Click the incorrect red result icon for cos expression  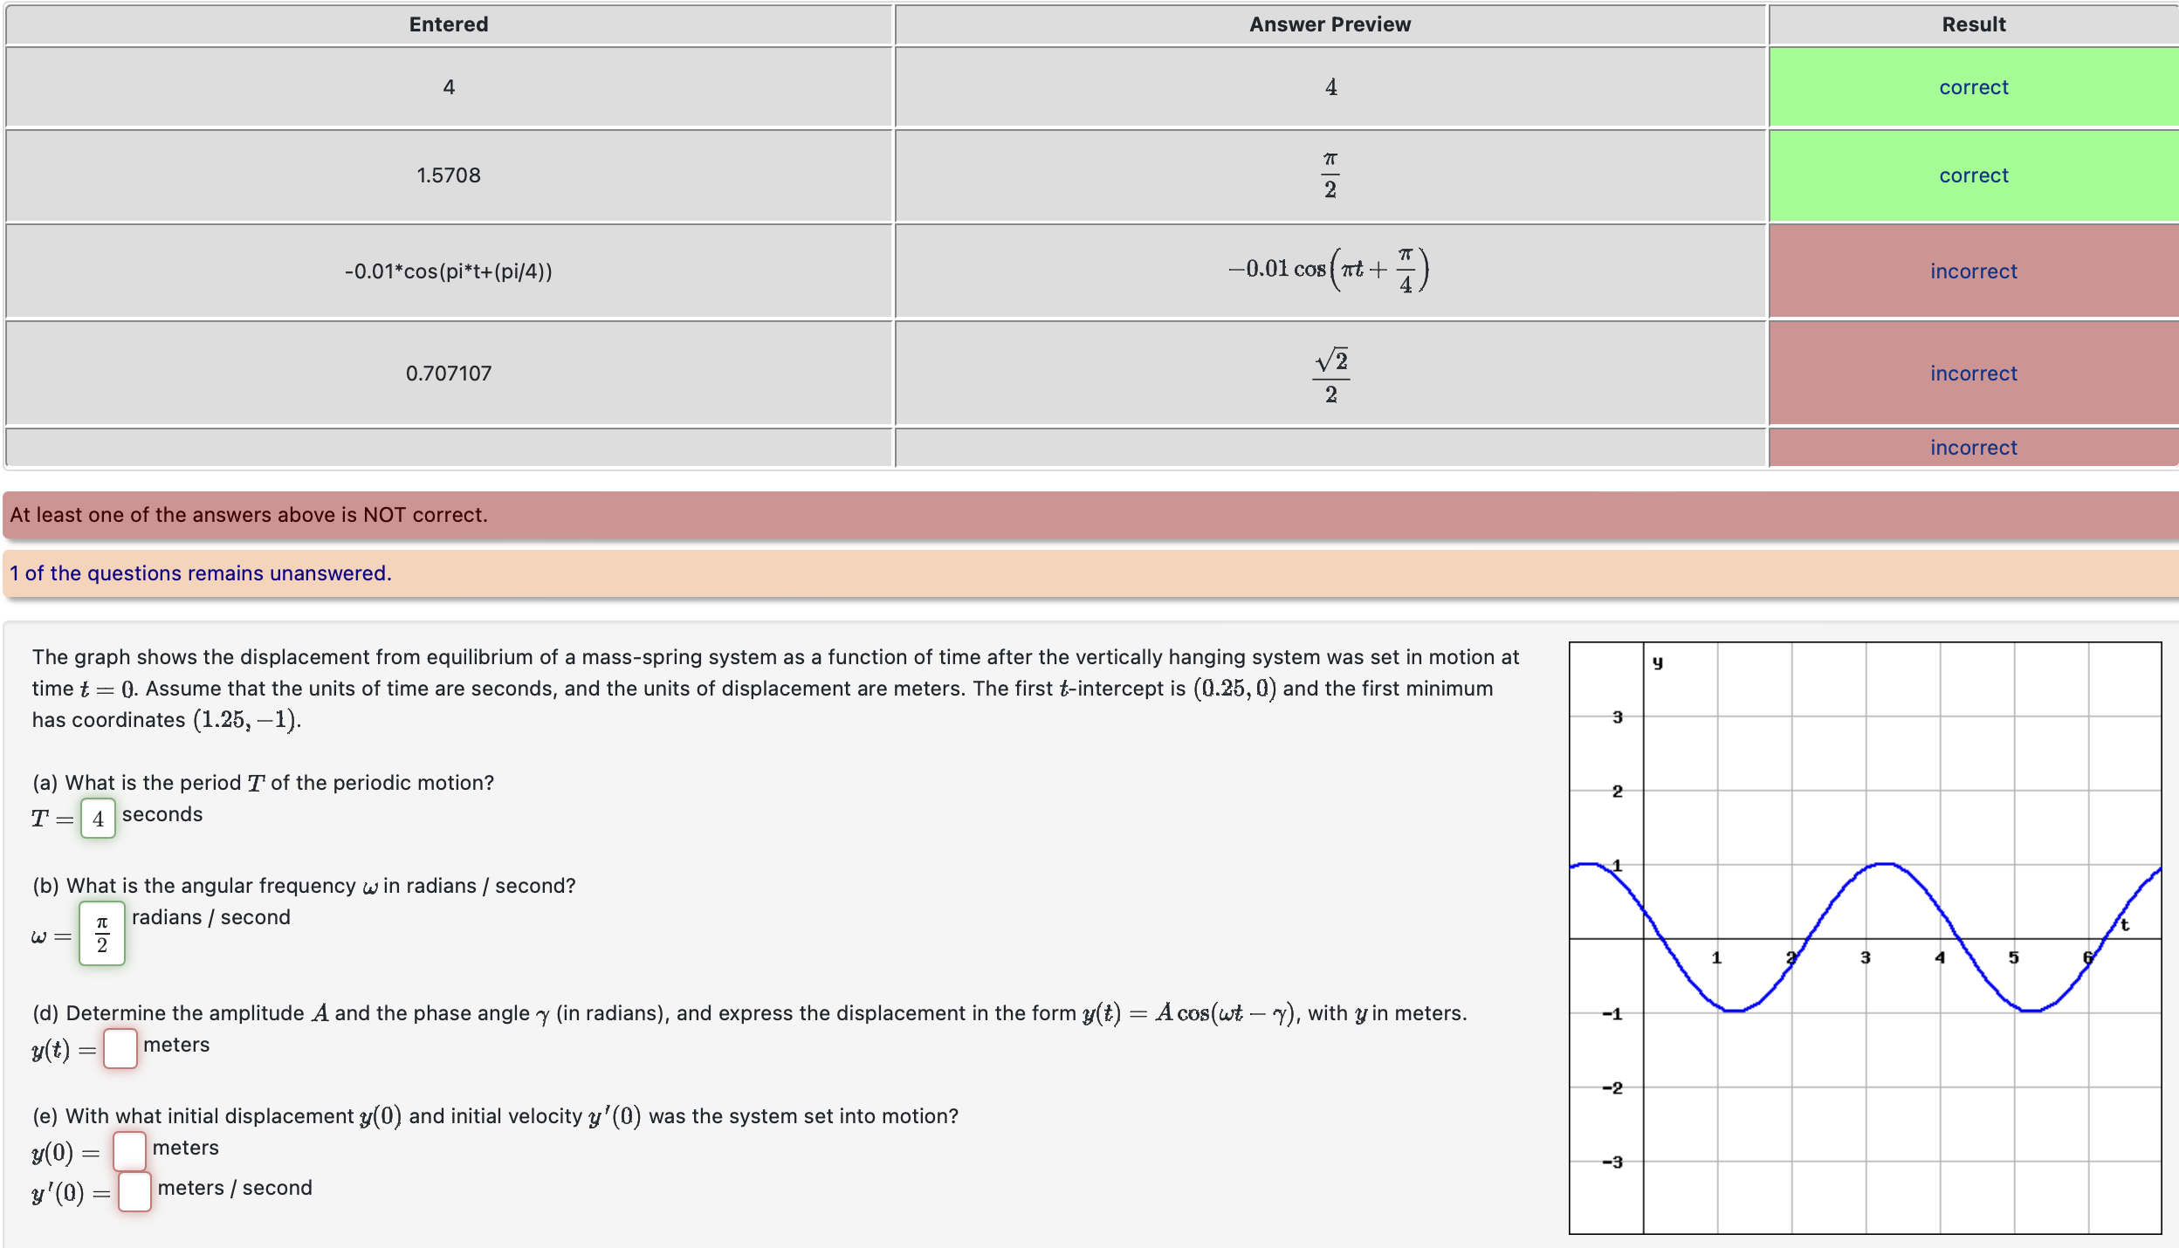click(1972, 271)
